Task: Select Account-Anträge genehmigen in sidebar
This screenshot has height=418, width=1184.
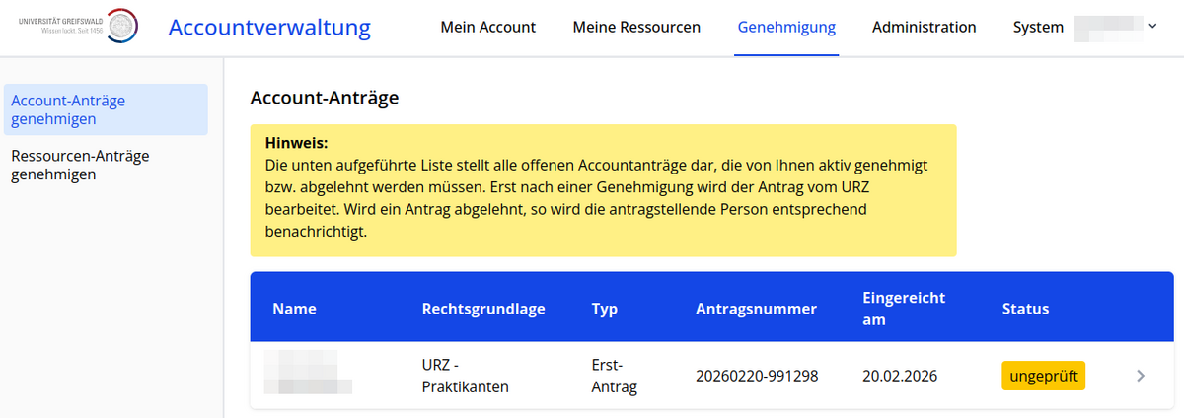Action: pos(105,109)
